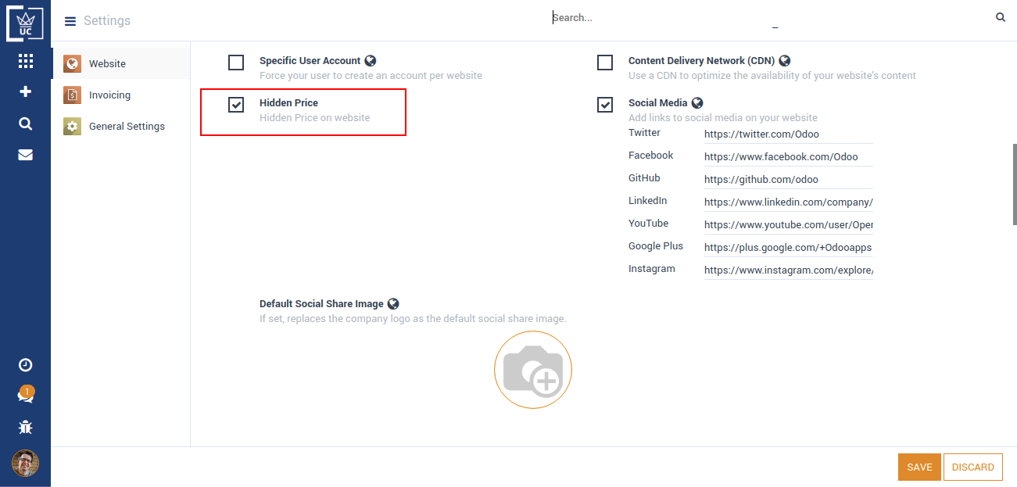Open the envelope messages icon in sidebar
The image size is (1017, 487).
click(25, 155)
